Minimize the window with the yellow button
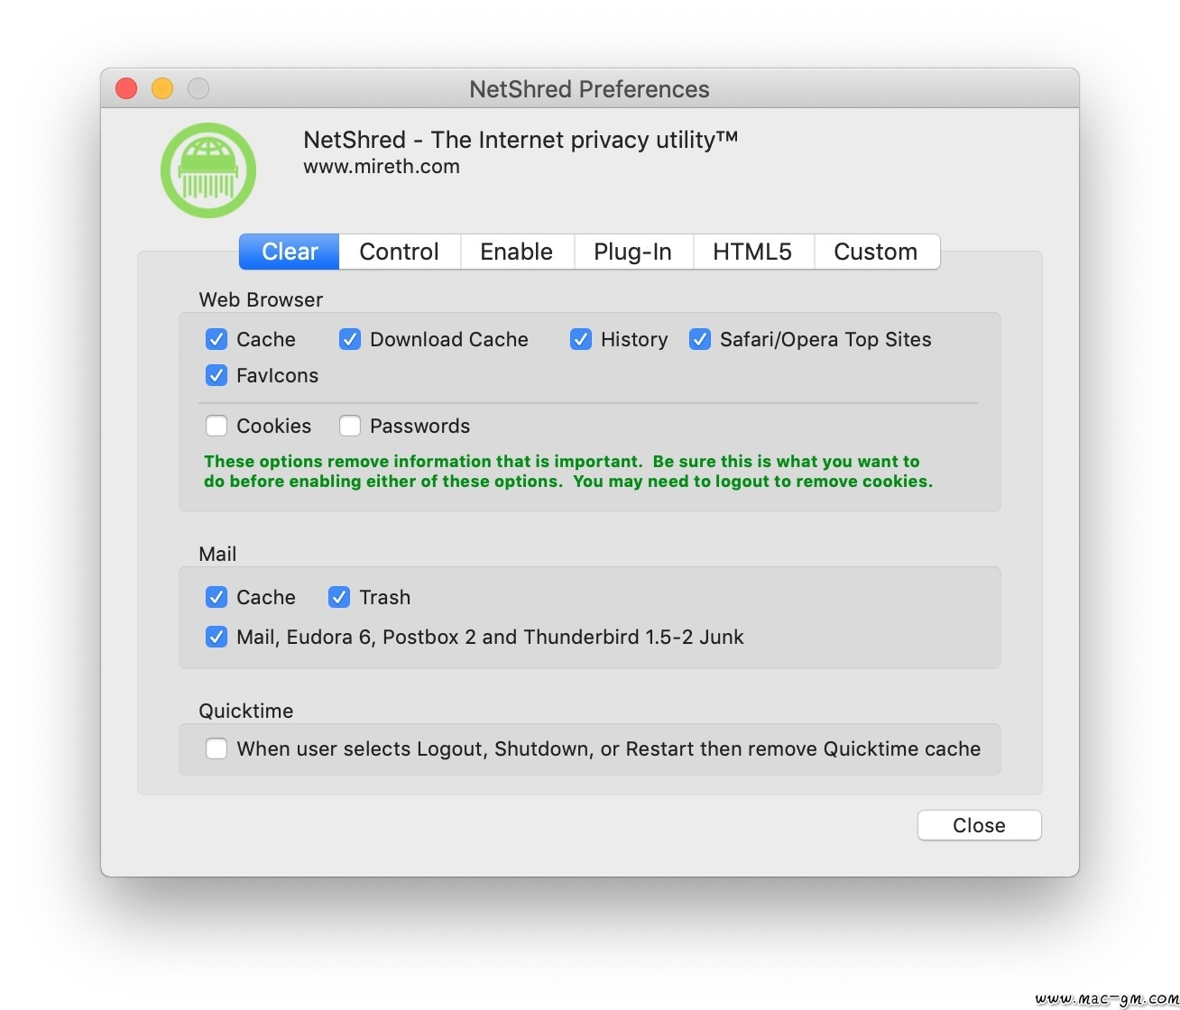The width and height of the screenshot is (1180, 1010). click(x=162, y=88)
